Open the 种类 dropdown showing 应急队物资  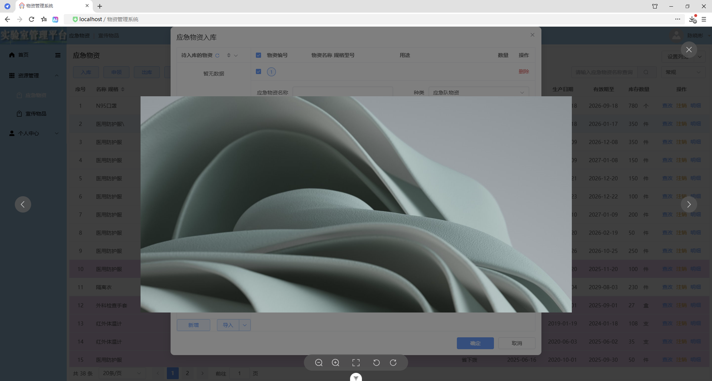pos(478,92)
